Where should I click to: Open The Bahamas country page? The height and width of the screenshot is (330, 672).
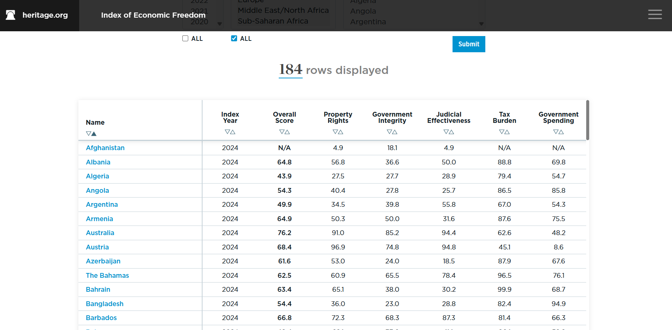[x=107, y=276]
